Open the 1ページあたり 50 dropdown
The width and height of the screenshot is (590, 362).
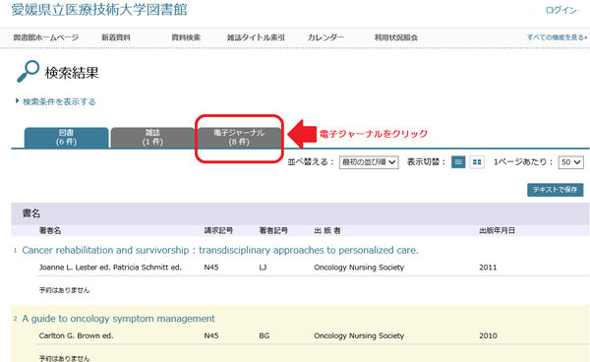click(x=570, y=162)
